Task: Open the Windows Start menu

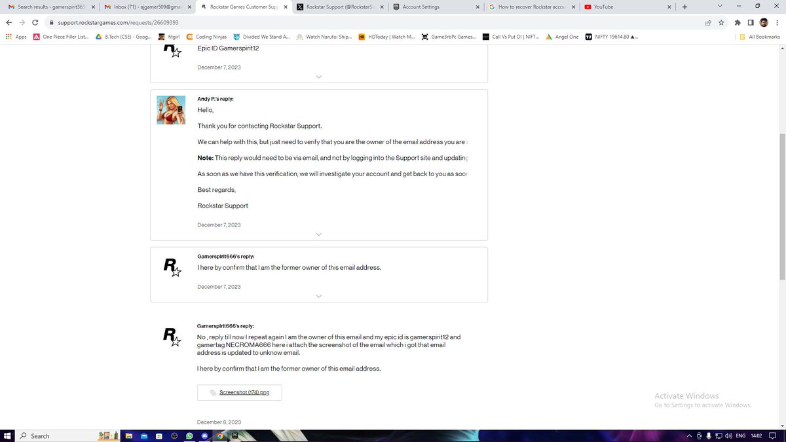Action: pos(7,435)
